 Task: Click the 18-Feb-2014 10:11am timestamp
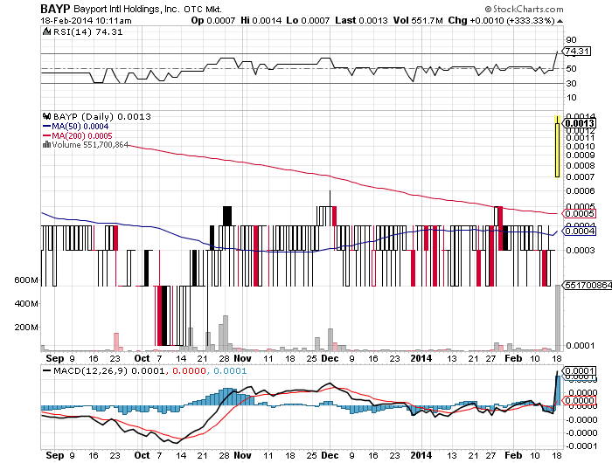(x=86, y=21)
